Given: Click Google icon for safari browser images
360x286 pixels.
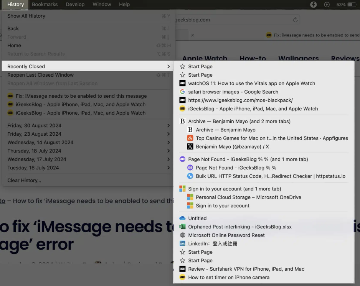Looking at the screenshot, I should [x=182, y=92].
